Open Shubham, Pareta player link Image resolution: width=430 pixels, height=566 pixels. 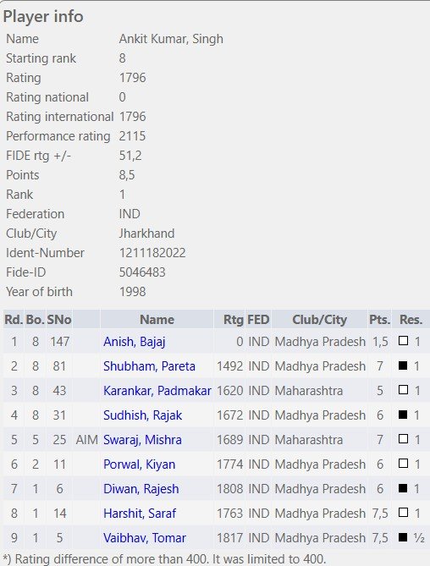(149, 366)
